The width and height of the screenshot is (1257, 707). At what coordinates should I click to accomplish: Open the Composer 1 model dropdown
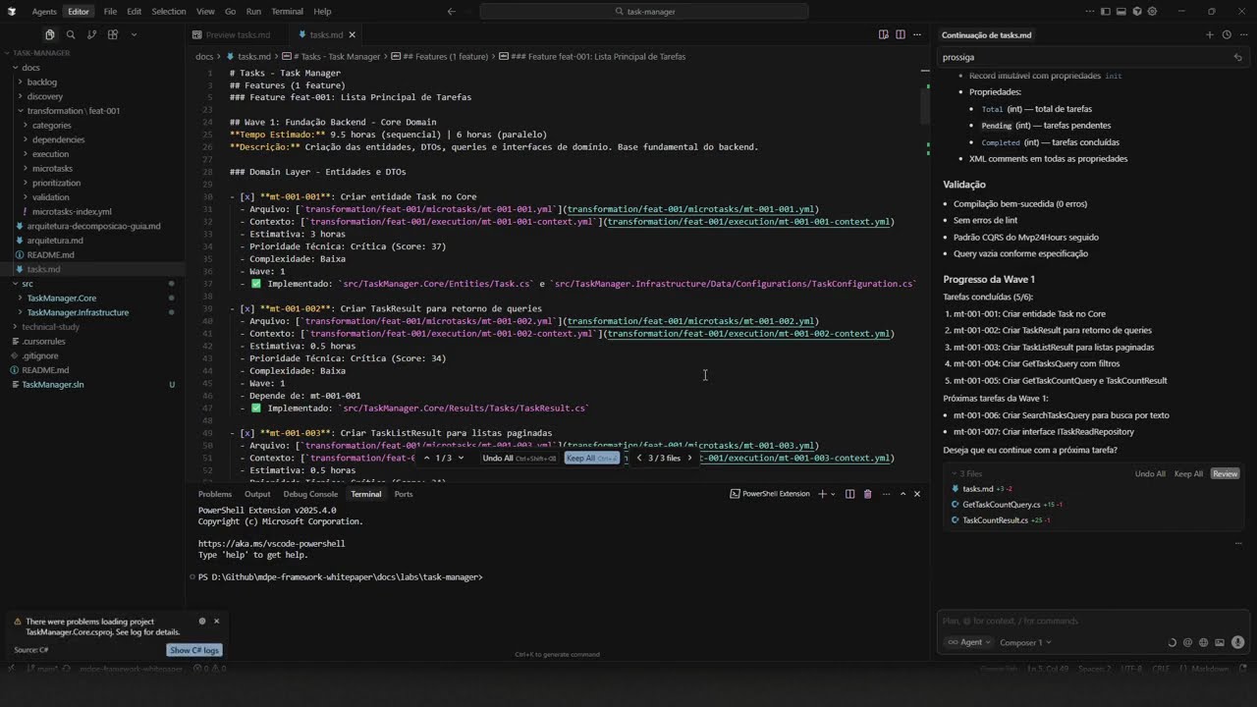coord(1024,642)
